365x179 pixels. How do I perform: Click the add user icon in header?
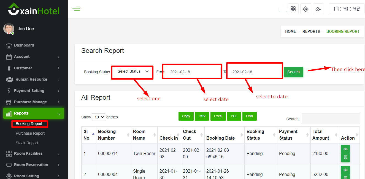coord(318,9)
